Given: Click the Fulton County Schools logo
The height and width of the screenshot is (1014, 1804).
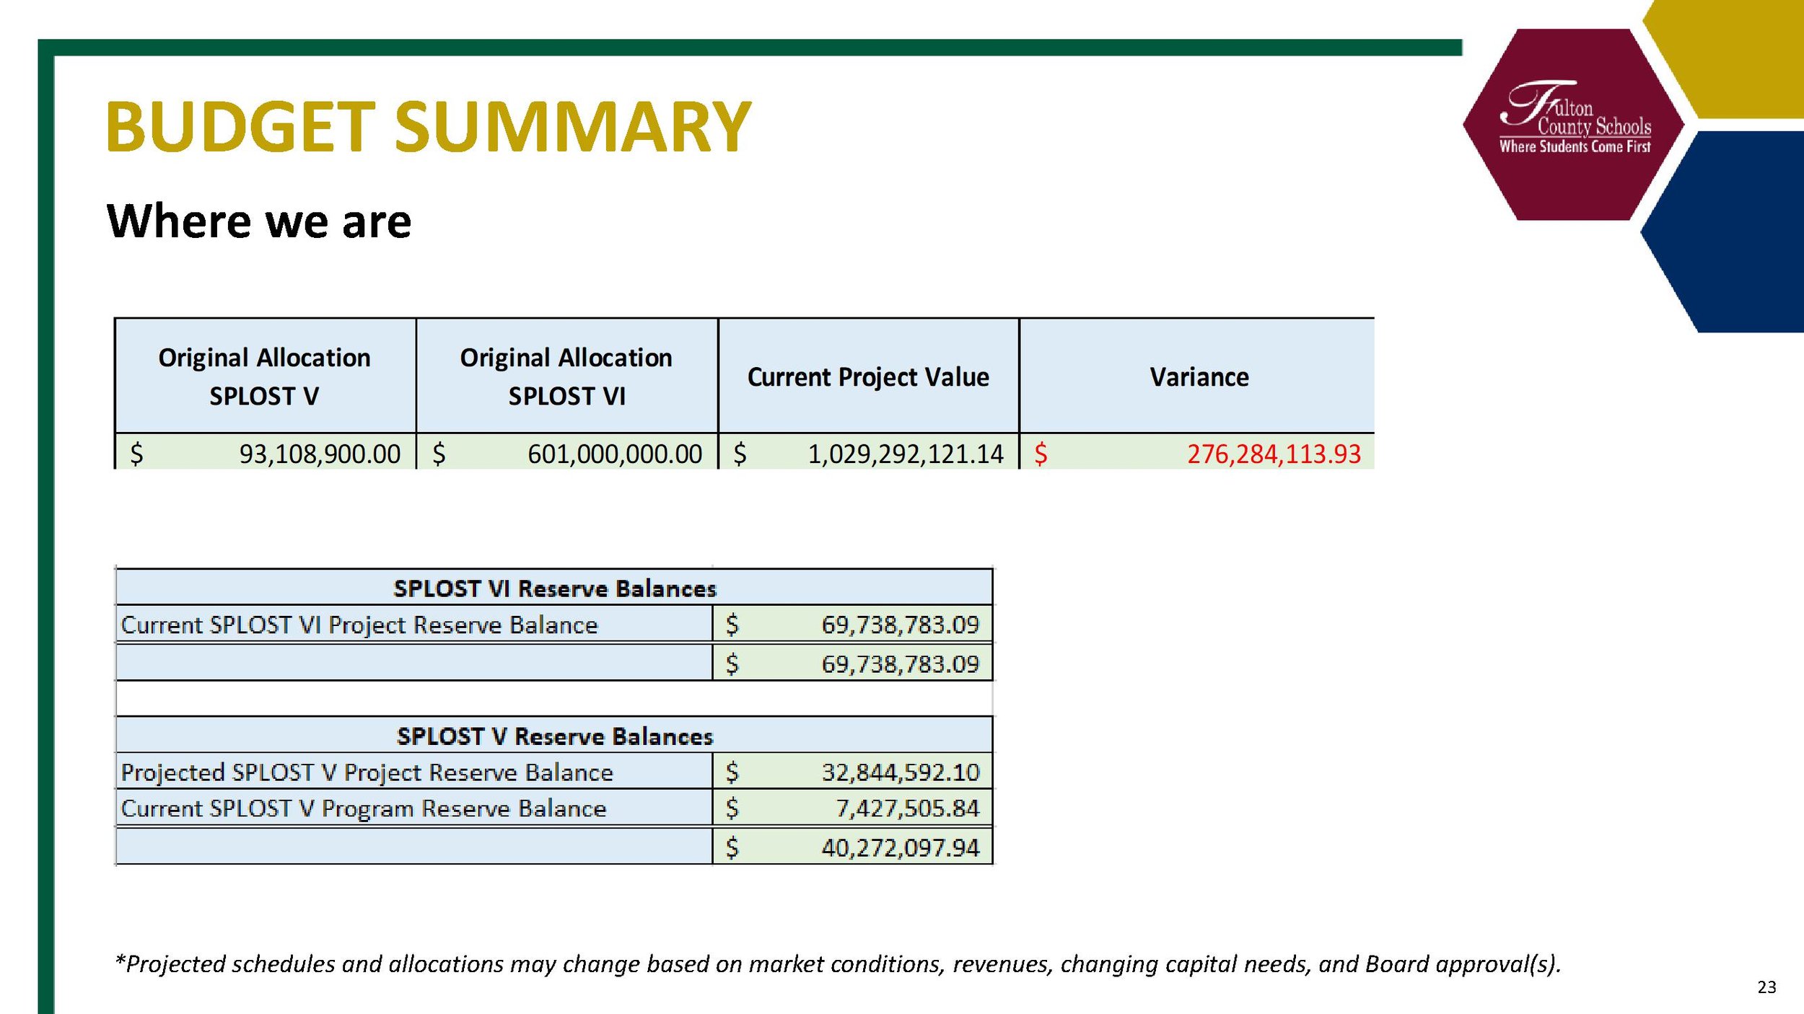Looking at the screenshot, I should (x=1575, y=124).
